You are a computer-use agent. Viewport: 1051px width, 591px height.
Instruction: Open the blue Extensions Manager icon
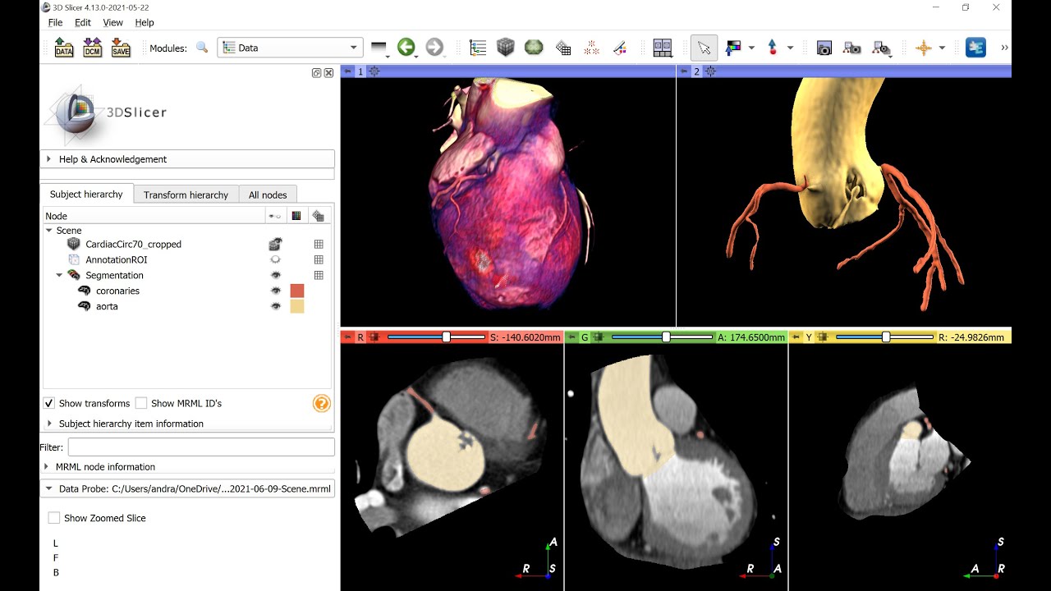coord(975,48)
